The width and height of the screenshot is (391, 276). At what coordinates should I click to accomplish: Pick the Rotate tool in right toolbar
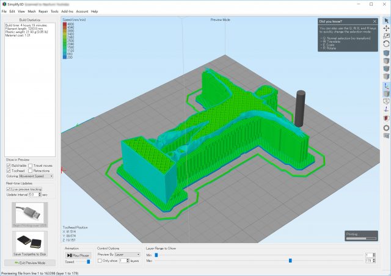coord(386,44)
